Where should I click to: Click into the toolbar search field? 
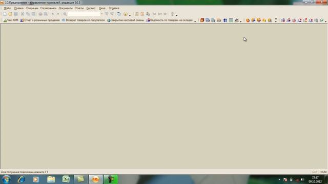click(84, 14)
